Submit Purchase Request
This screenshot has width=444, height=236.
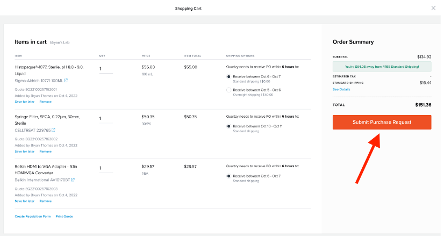pyautogui.click(x=382, y=122)
